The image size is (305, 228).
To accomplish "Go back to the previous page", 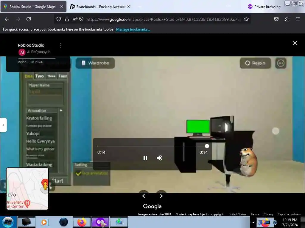I will (x=7, y=19).
